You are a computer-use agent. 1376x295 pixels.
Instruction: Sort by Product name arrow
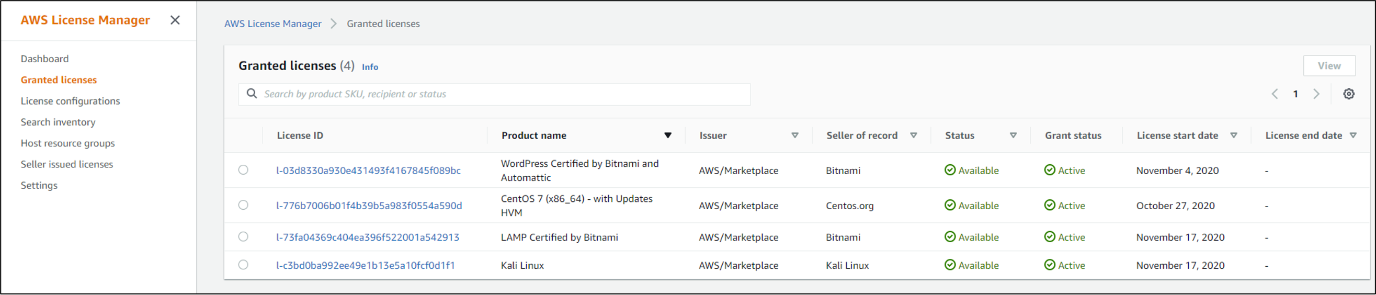[x=667, y=136]
